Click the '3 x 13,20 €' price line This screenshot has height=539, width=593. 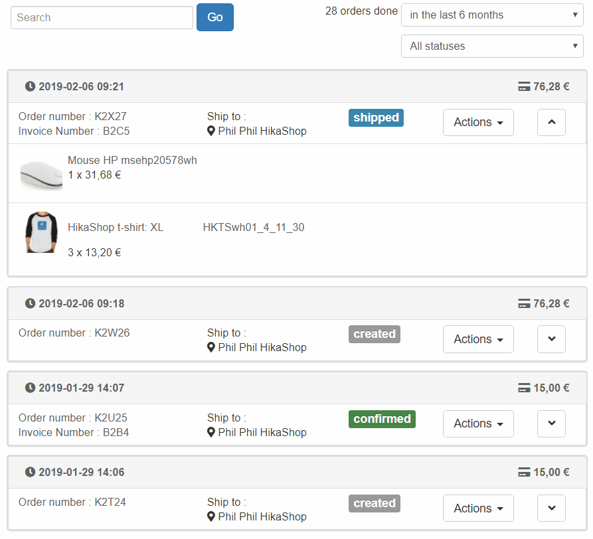tap(94, 252)
